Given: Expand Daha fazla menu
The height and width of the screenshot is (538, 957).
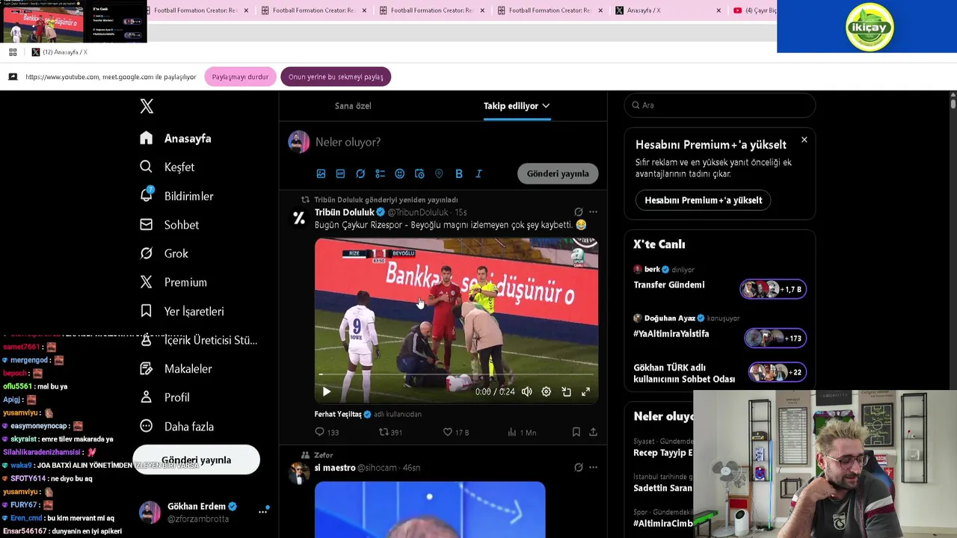Looking at the screenshot, I should 176,426.
